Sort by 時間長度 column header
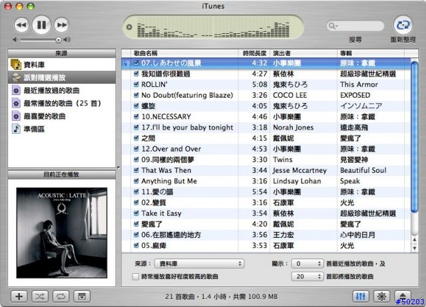Viewport: 426px width, 307px height. [x=254, y=53]
